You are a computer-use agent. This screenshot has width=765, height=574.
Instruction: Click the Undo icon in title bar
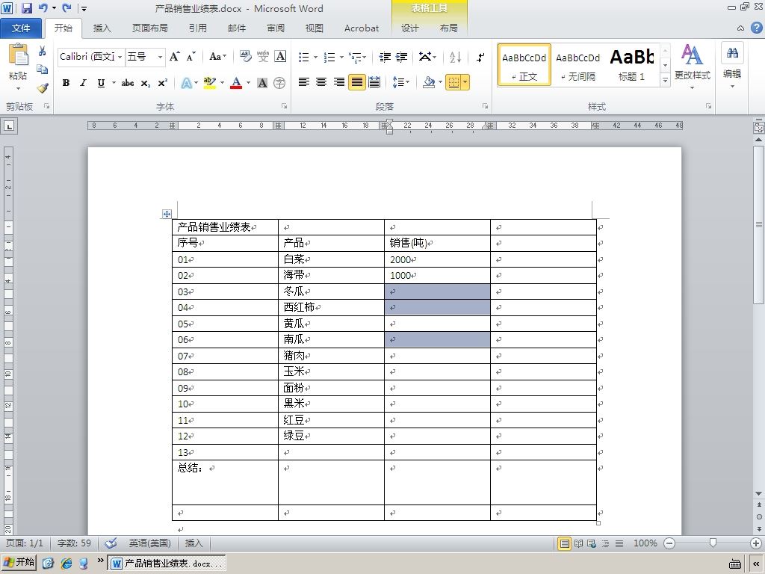click(x=43, y=7)
